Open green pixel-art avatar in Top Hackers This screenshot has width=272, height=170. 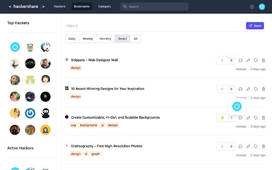(x=30, y=80)
